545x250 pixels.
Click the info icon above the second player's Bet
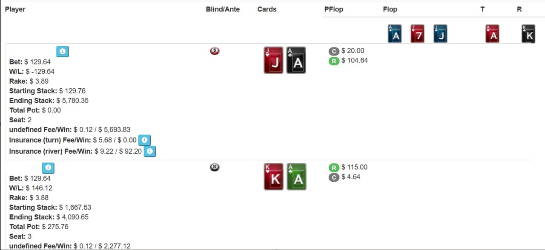(48, 168)
